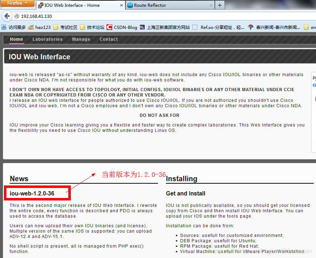
Task: Open the hao123 bookmark
Action: click(x=39, y=27)
